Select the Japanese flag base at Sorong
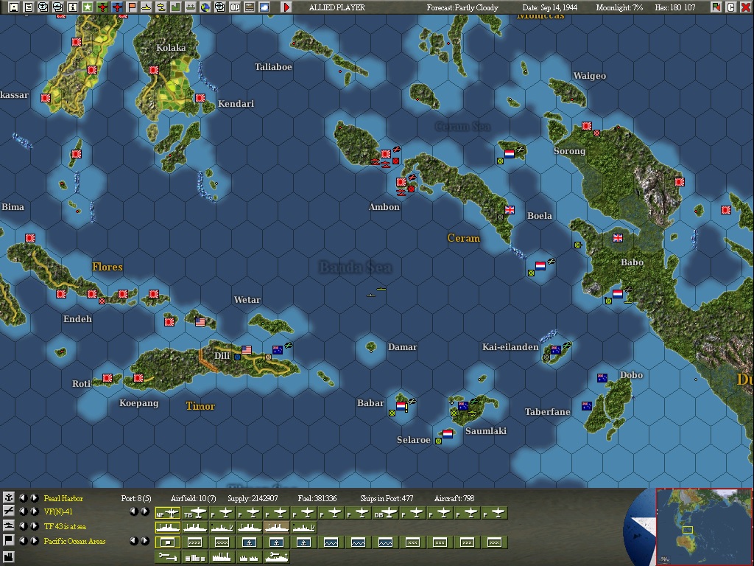Image resolution: width=754 pixels, height=566 pixels. point(587,126)
